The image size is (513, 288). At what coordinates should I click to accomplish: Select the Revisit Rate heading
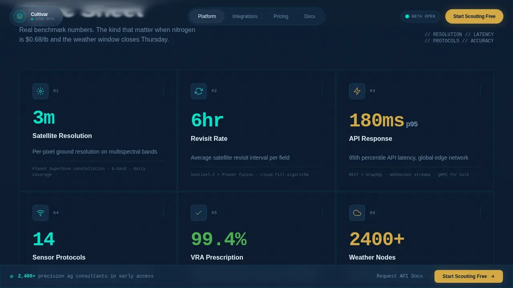pyautogui.click(x=209, y=139)
